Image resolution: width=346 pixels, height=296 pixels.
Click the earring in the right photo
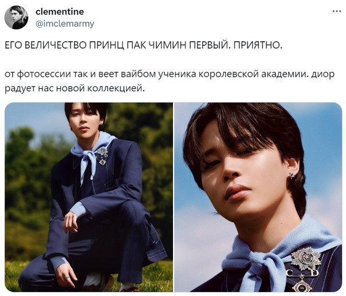(x=292, y=176)
